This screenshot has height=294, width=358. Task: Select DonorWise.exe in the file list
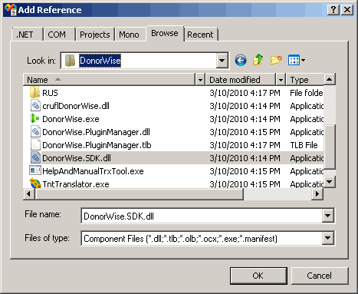(71, 119)
